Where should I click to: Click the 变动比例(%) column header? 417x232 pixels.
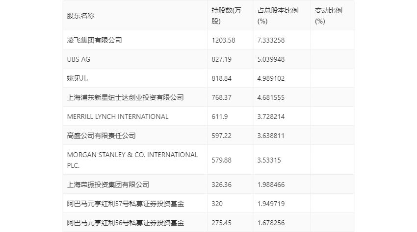(328, 16)
